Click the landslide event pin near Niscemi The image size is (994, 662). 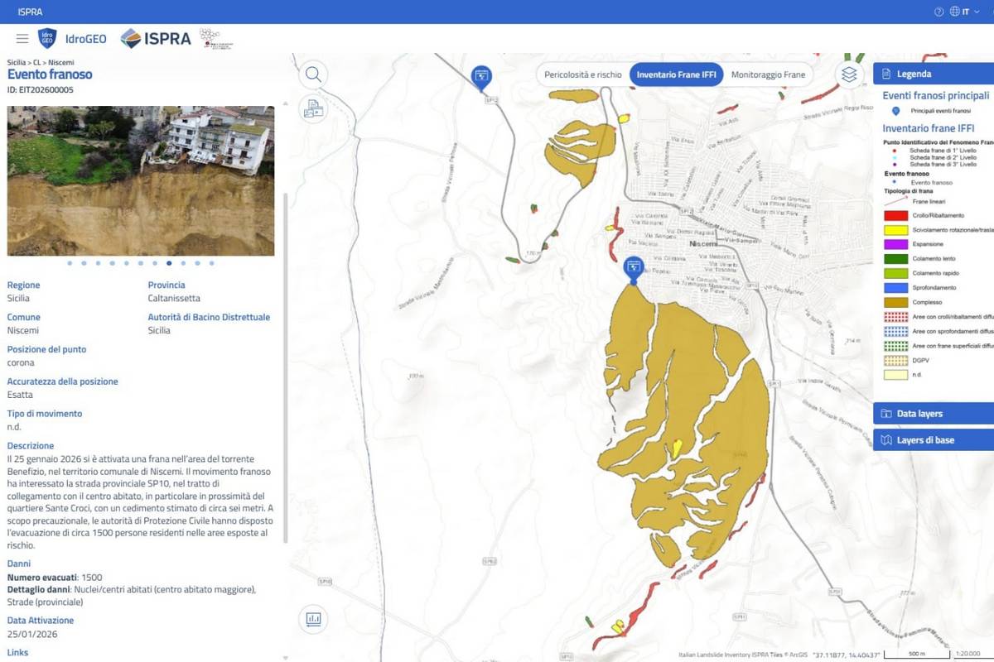tap(634, 268)
